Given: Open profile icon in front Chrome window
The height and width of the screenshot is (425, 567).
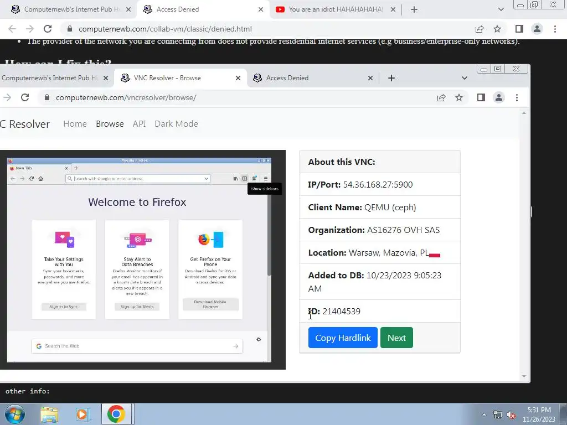Looking at the screenshot, I should click(x=499, y=97).
